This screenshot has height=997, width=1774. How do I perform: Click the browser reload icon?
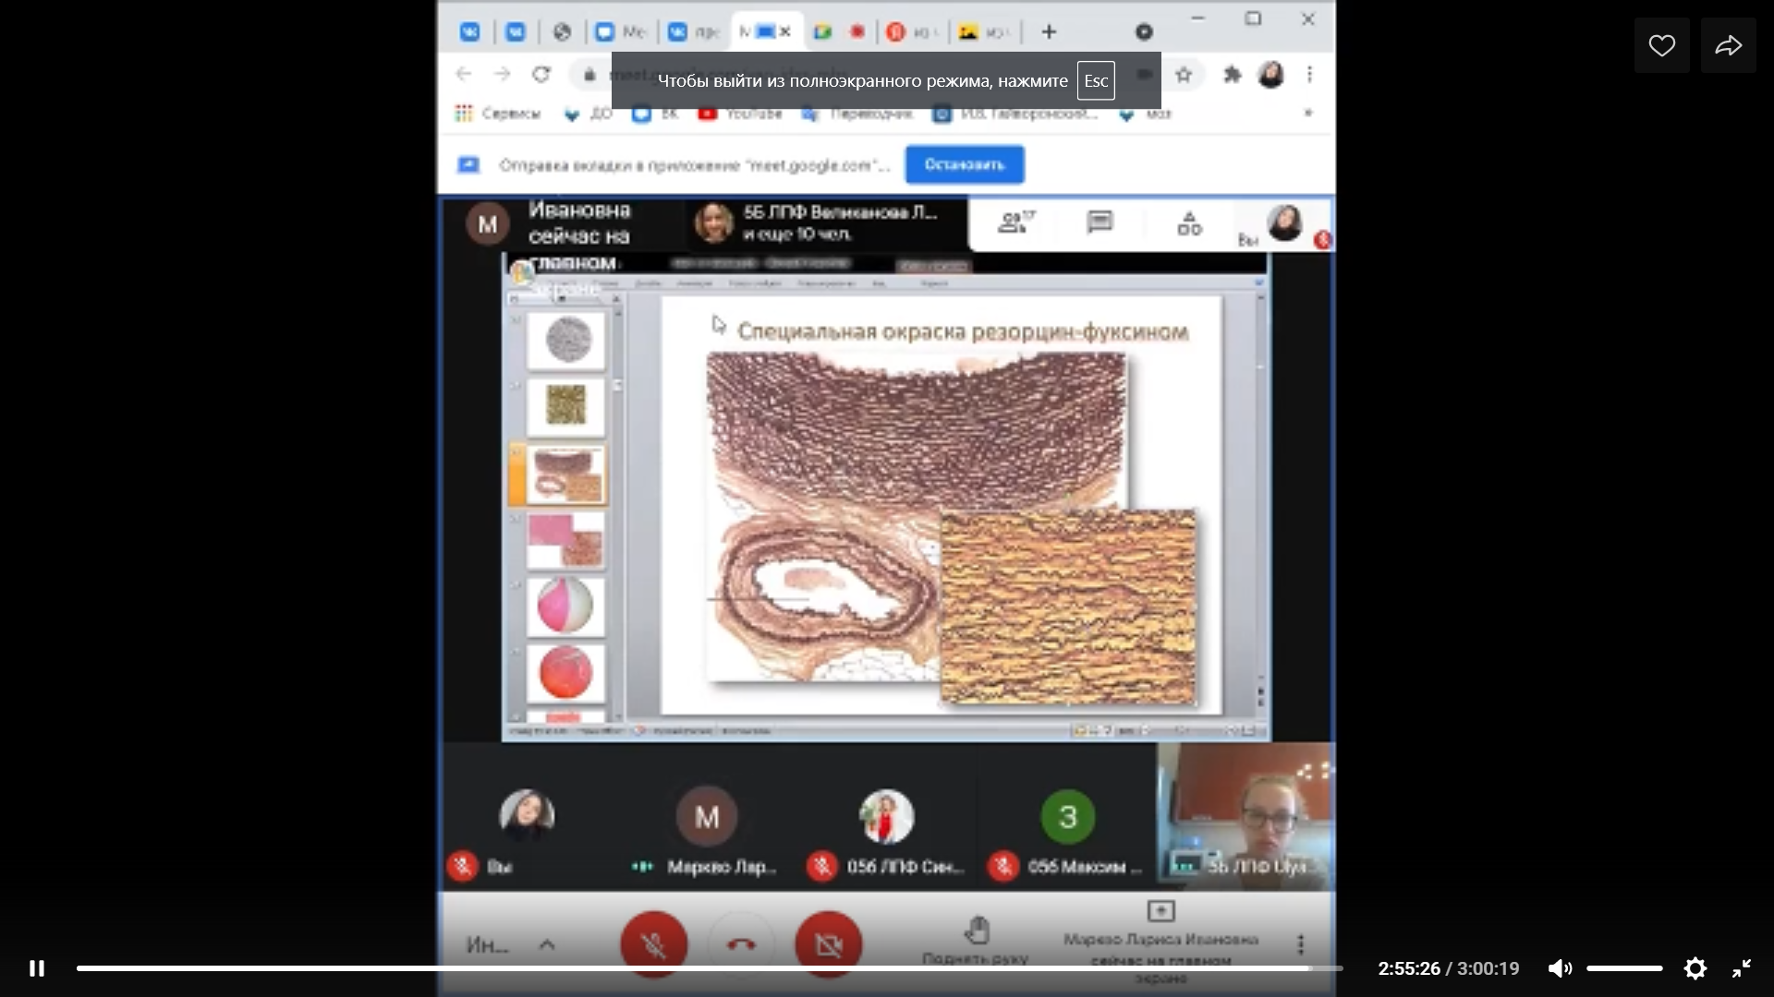coord(541,74)
